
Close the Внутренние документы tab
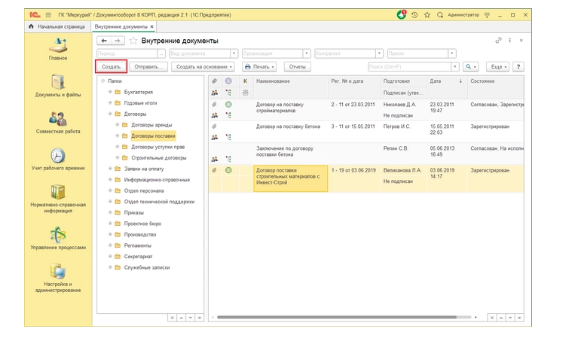point(152,26)
